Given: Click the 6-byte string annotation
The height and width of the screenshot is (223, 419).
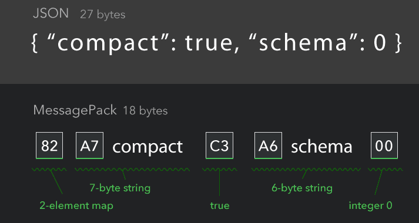Looking at the screenshot, I should pos(302,188).
